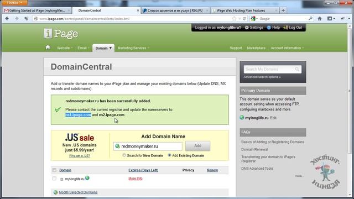Open the Support menu item
The width and height of the screenshot is (354, 199).
236,48
